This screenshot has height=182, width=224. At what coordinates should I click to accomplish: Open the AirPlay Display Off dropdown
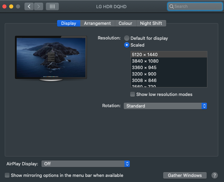(86, 164)
